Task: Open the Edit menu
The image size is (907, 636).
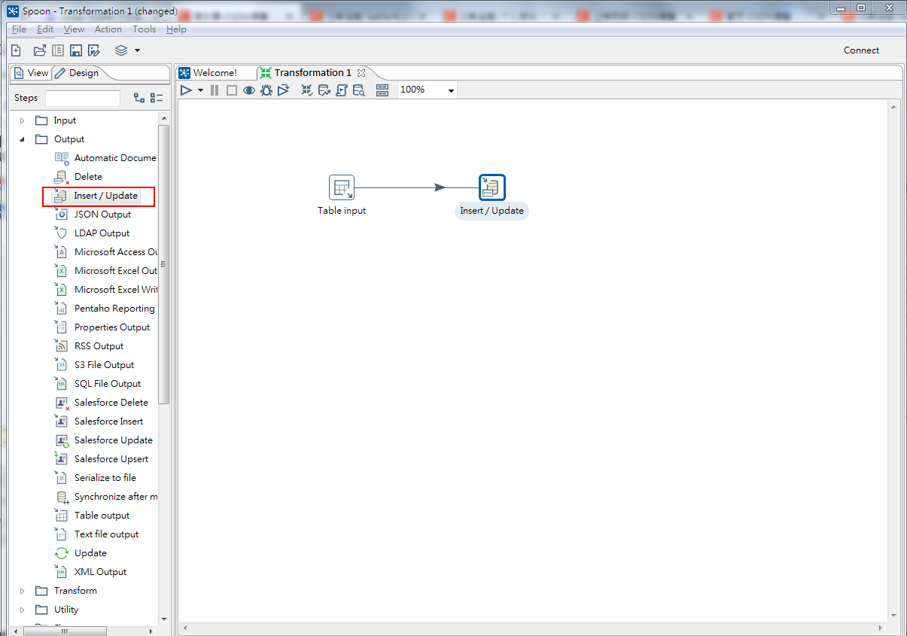Action: [x=45, y=29]
